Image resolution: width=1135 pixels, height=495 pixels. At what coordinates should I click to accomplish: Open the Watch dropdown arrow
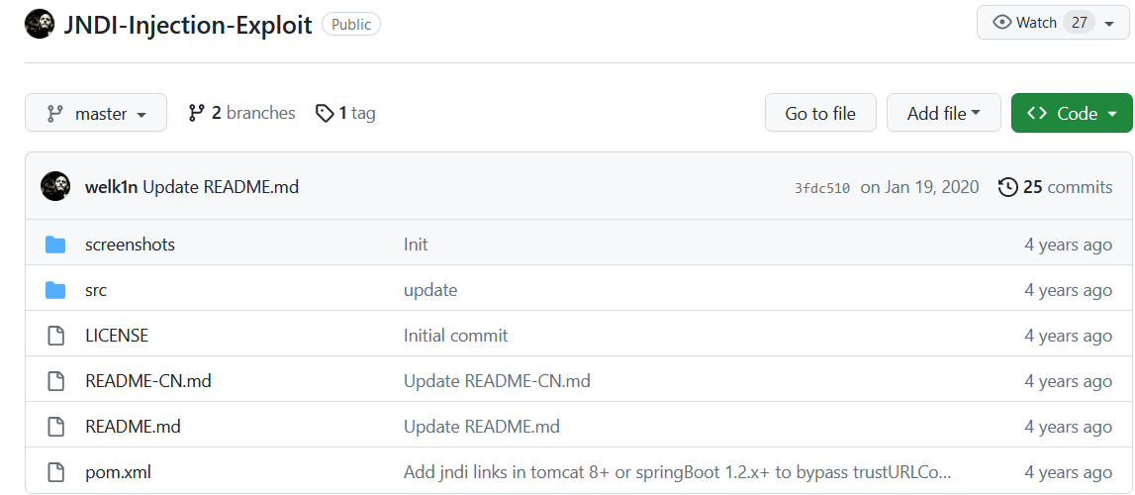[x=1109, y=23]
